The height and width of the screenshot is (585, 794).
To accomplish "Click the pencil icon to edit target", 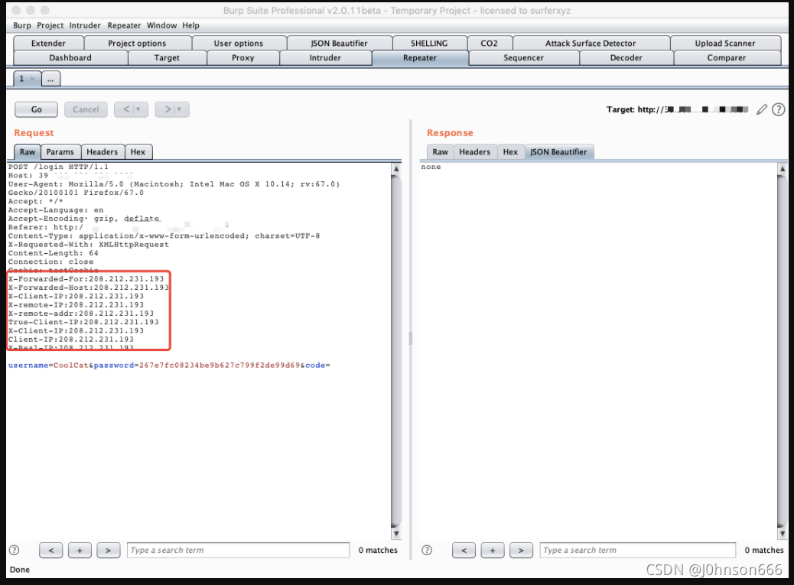I will point(762,109).
